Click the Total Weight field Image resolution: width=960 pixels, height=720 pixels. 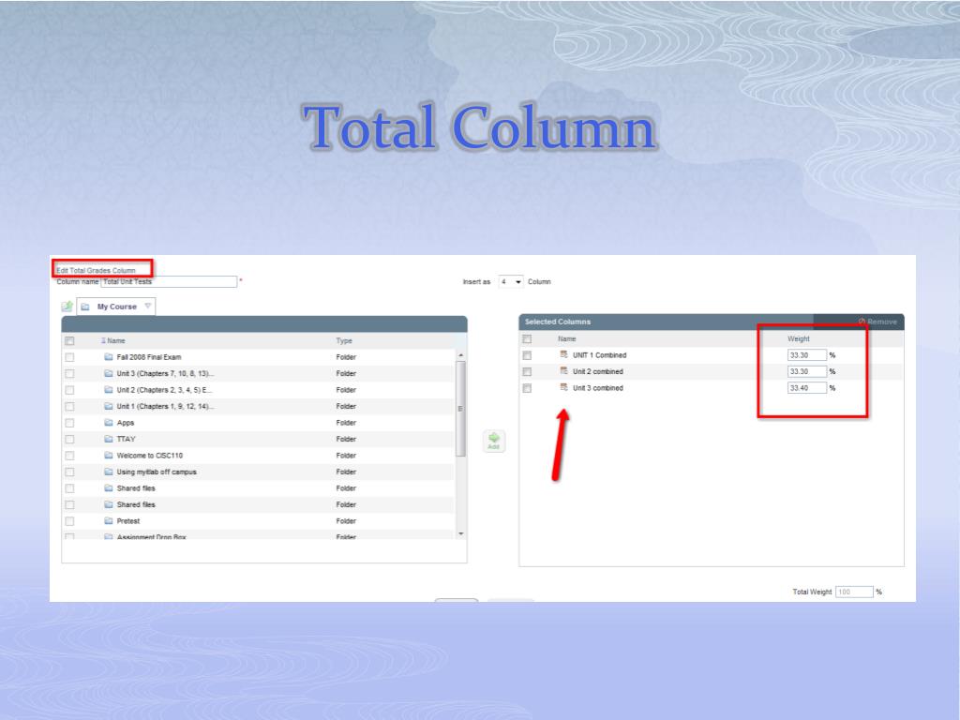pyautogui.click(x=854, y=592)
